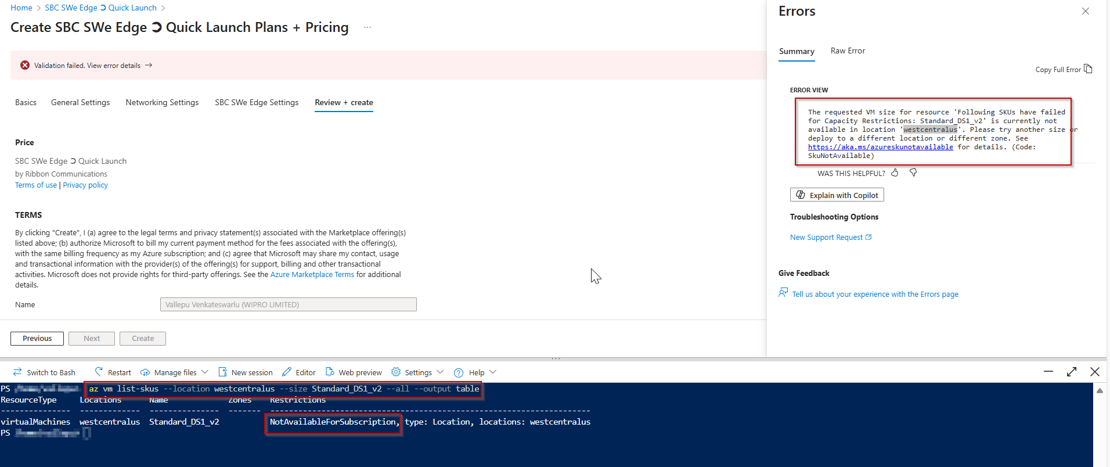This screenshot has width=1110, height=467.
Task: Open the Privacy policy link
Action: coord(85,185)
